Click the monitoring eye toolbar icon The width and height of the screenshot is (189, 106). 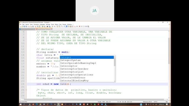[x=77, y=26]
